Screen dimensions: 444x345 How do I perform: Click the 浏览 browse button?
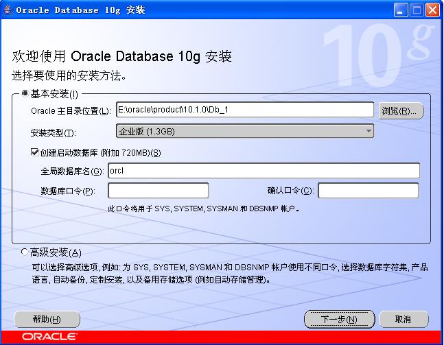click(x=401, y=110)
